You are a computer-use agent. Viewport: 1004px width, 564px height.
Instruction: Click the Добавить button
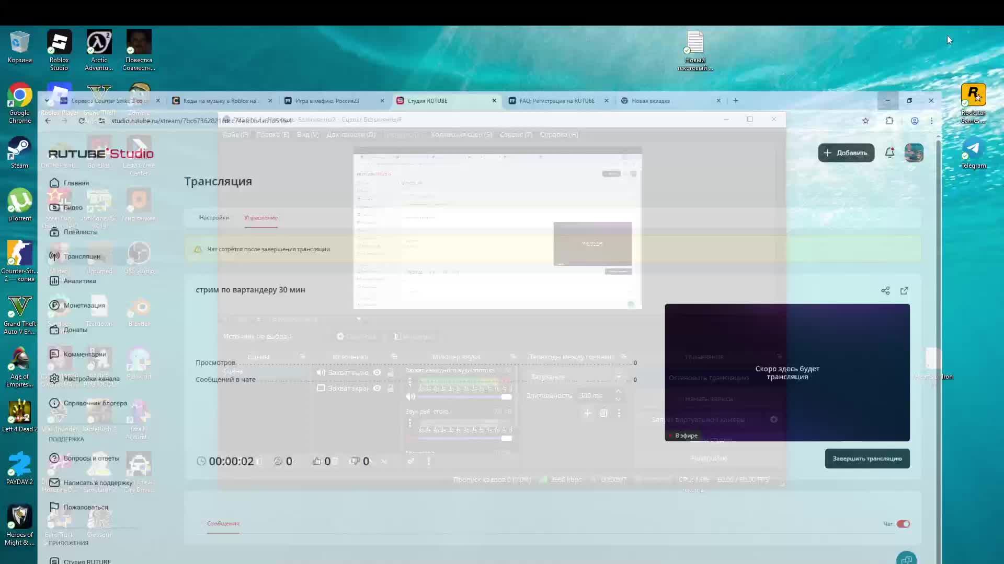(x=846, y=153)
